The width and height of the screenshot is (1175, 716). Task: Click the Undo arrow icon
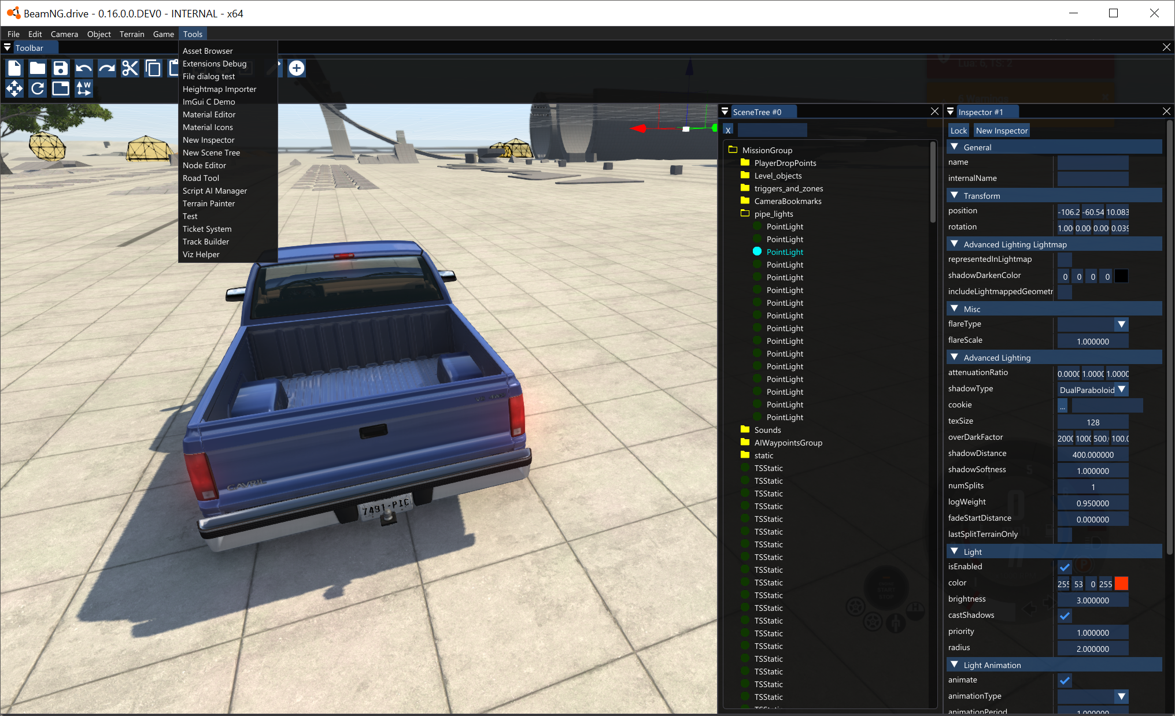point(84,68)
